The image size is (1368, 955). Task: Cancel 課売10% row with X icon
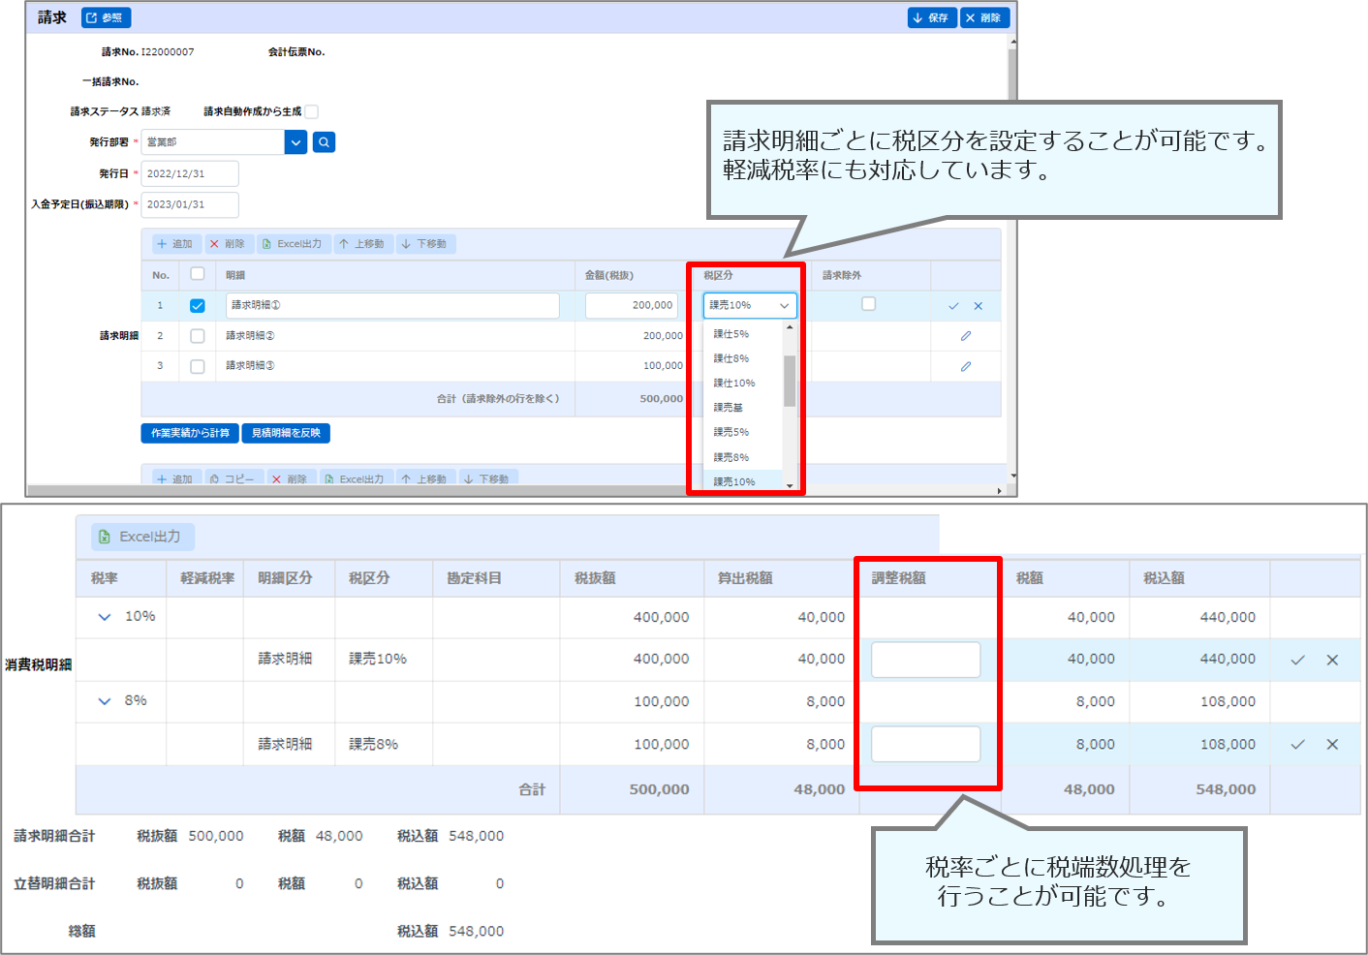pyautogui.click(x=1332, y=661)
